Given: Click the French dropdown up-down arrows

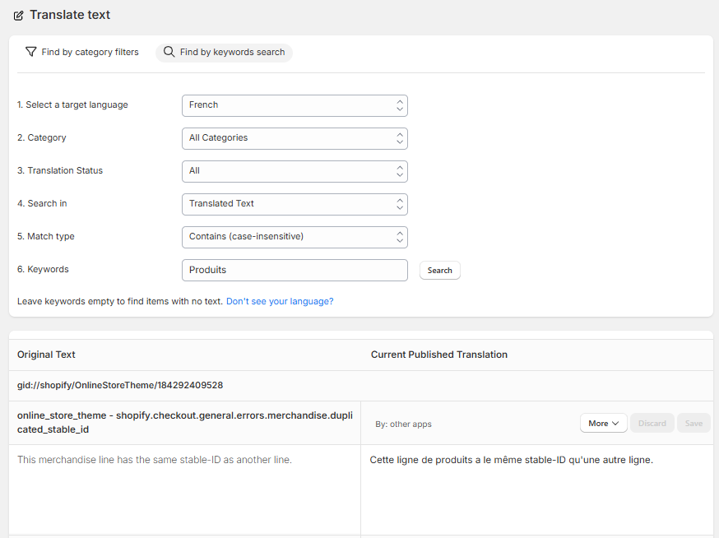Looking at the screenshot, I should pos(399,105).
